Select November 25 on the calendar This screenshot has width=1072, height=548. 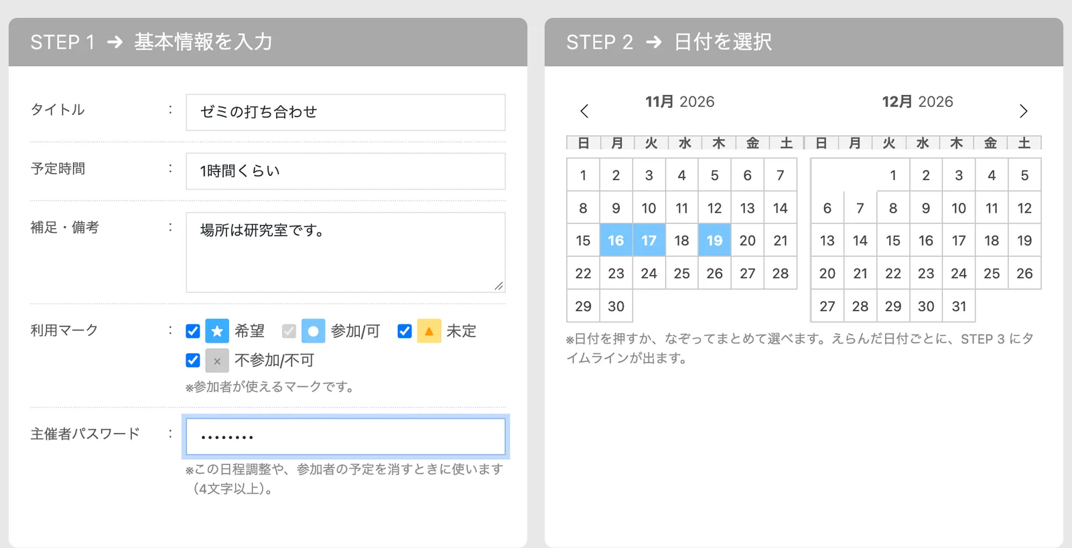681,273
